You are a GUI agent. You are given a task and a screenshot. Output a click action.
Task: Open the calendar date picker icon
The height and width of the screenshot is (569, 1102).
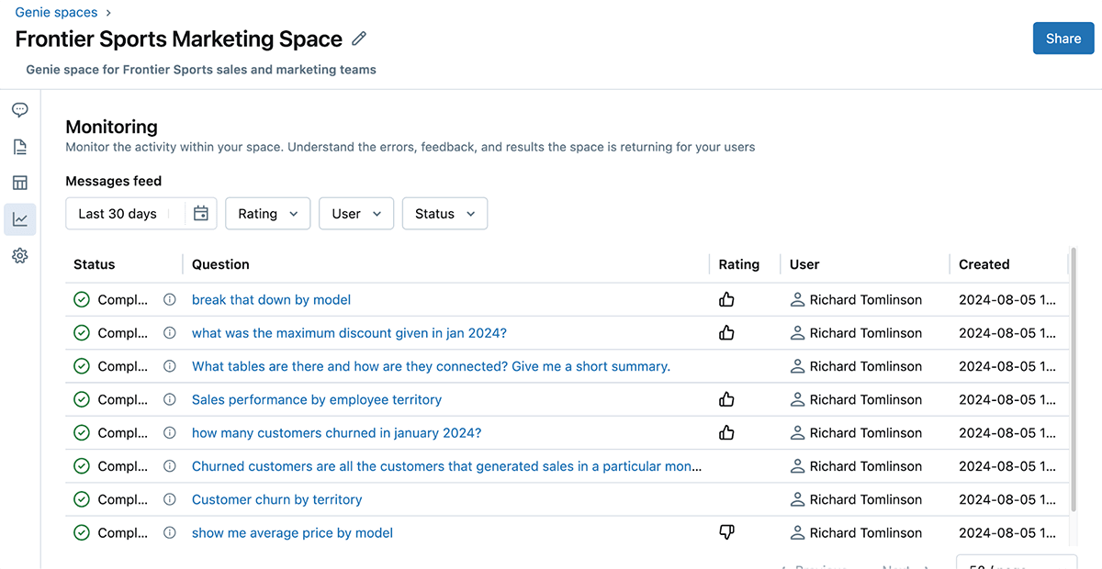(x=201, y=214)
